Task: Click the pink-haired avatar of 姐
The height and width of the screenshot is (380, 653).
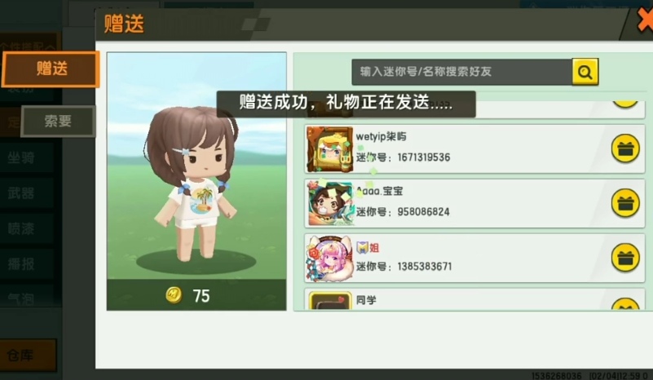Action: pyautogui.click(x=329, y=258)
